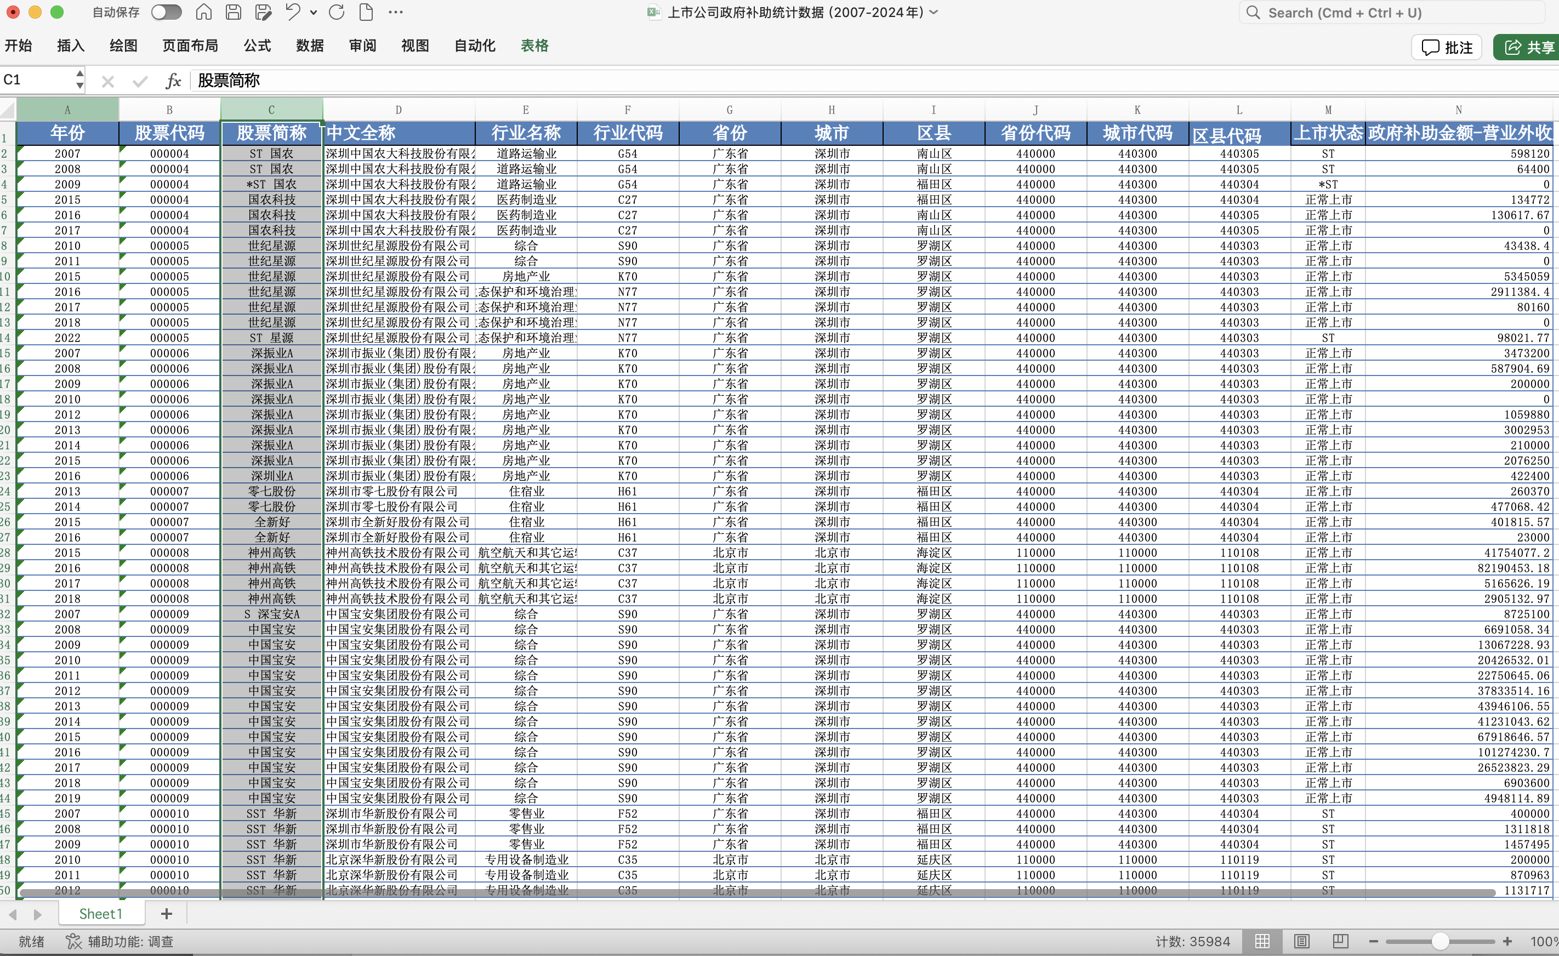Switch to the 数据 ribbon tab

(x=309, y=45)
